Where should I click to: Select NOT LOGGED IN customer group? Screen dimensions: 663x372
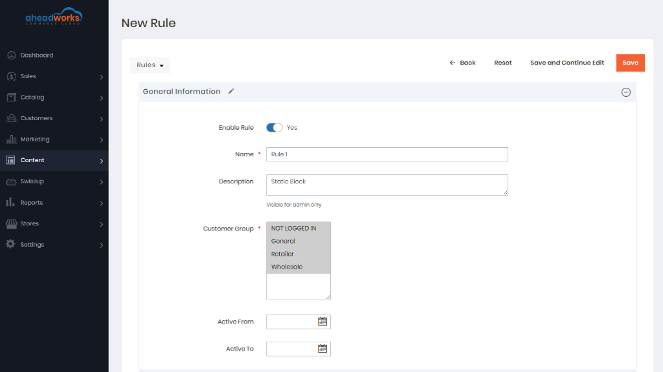coord(298,228)
